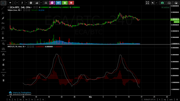Screen dimensions: 180x101
Task: Hide the Volume indicator
Action: pyautogui.click(x=24, y=10)
